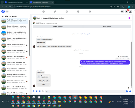The image size is (135, 108).
Task: Open the Facebook menu grid icon
Action: pos(122,12)
